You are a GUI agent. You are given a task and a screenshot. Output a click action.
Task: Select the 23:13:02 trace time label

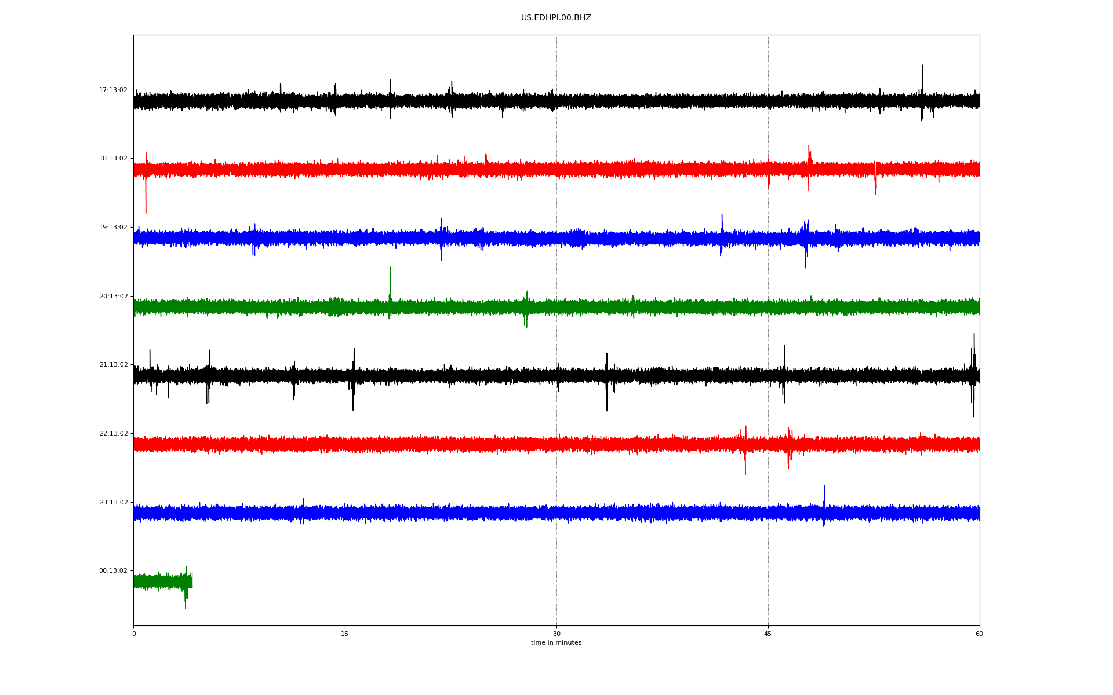point(113,502)
